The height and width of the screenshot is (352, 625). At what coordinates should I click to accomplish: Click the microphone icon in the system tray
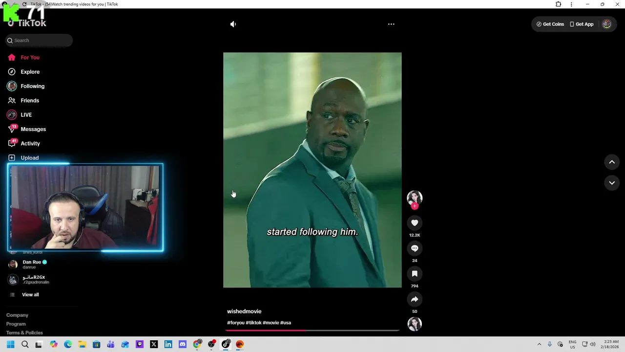pyautogui.click(x=550, y=344)
